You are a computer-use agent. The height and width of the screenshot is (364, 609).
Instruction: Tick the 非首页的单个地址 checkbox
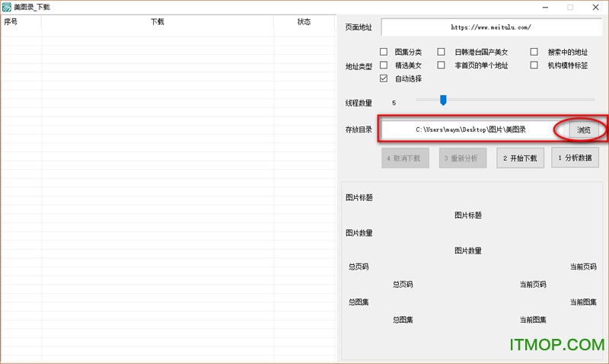pyautogui.click(x=442, y=65)
